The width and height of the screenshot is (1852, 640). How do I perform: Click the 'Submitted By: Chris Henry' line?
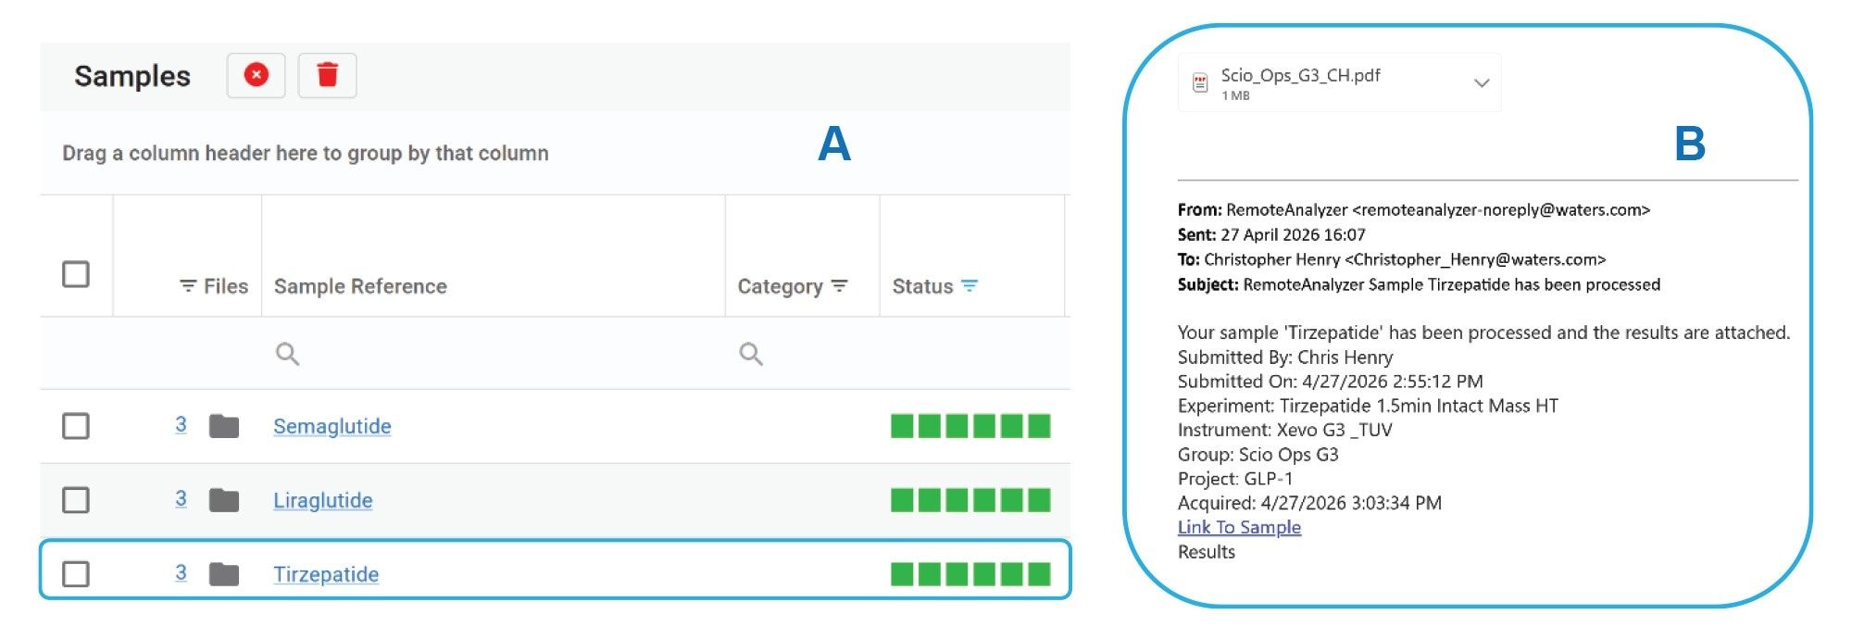1285,357
